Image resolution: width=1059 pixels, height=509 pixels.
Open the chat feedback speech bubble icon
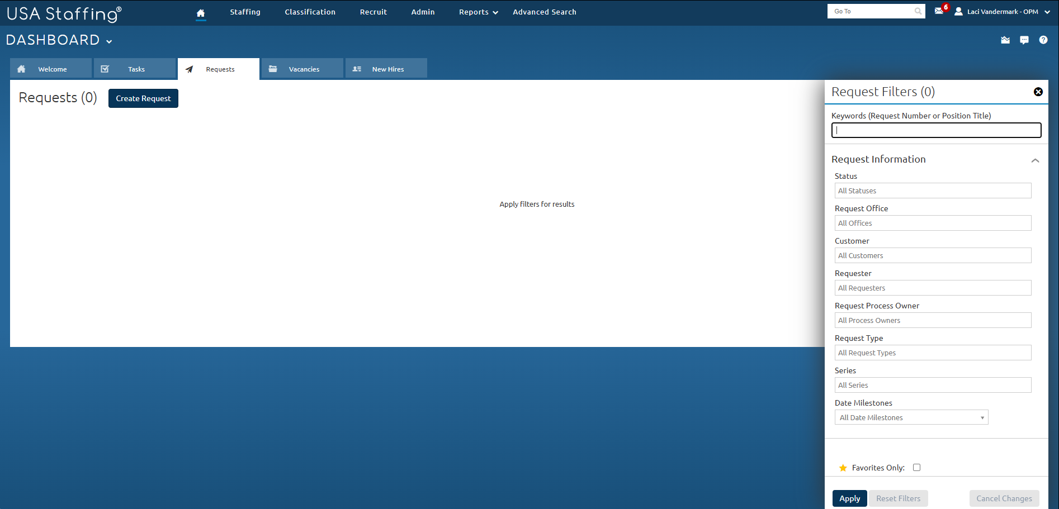[1024, 40]
